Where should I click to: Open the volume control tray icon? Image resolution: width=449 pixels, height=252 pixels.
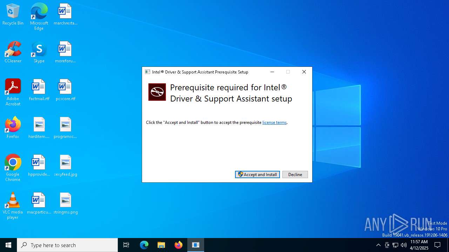[404, 245]
